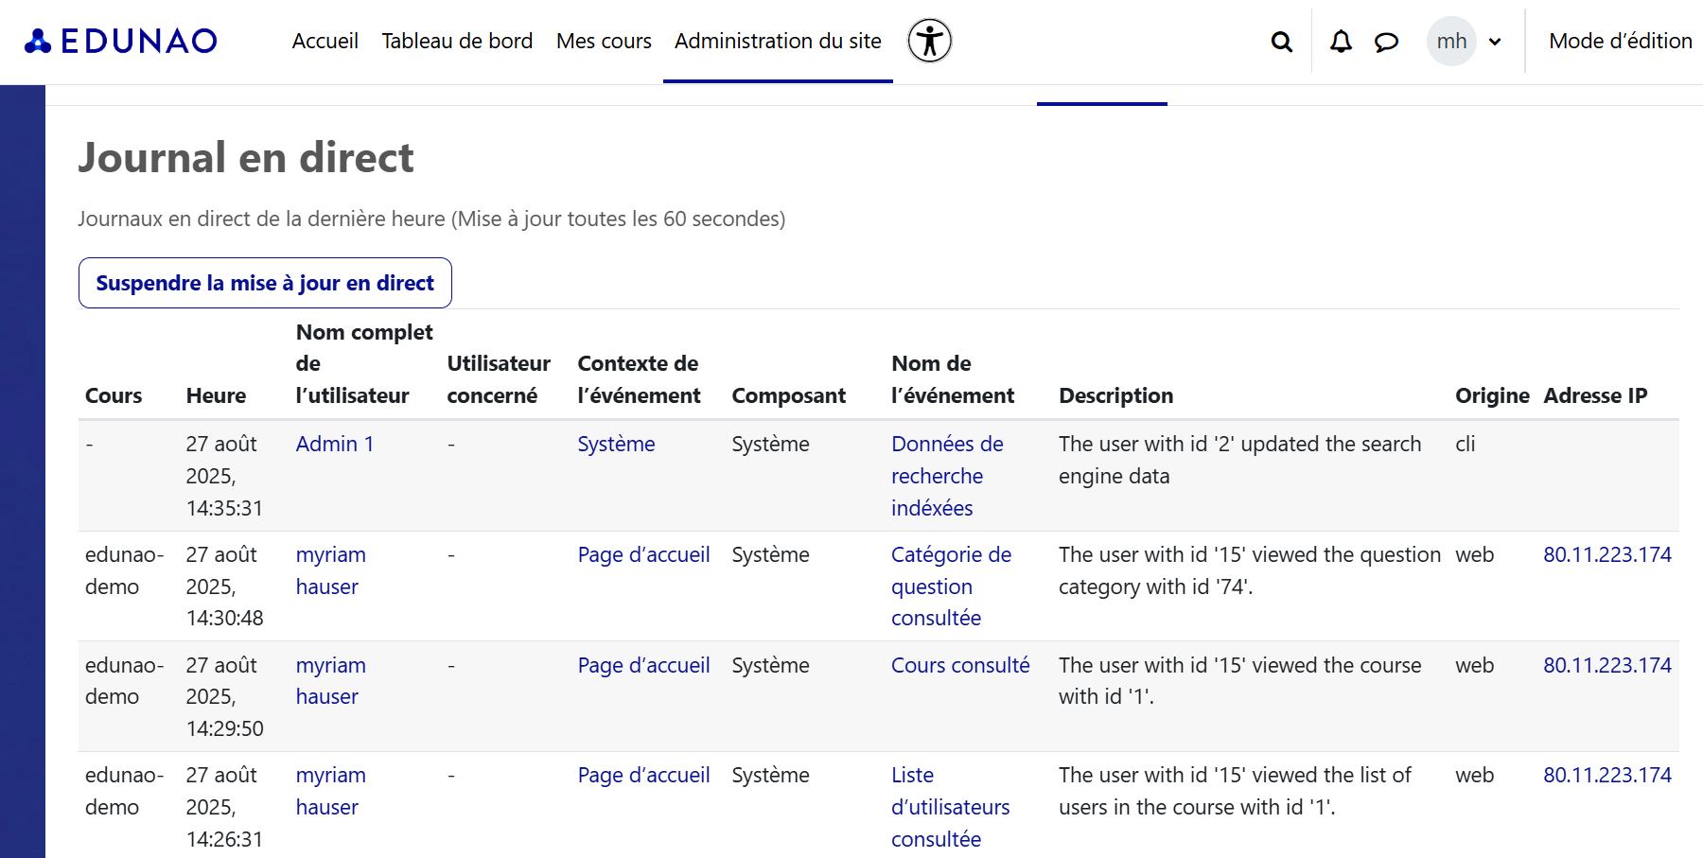1703x858 pixels.
Task: Click the Description column header
Action: (1115, 395)
